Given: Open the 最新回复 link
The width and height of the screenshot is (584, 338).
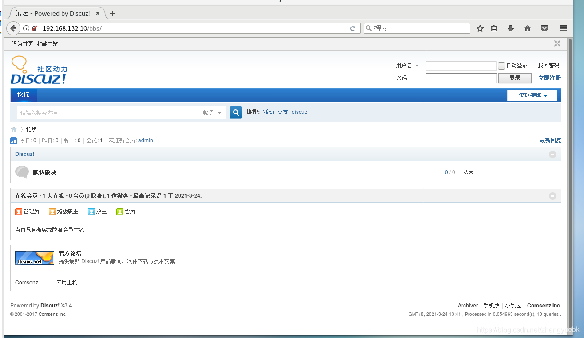Looking at the screenshot, I should (550, 140).
